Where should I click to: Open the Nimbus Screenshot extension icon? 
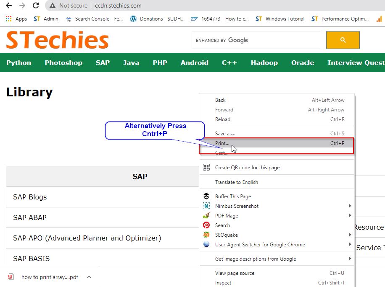coord(206,206)
